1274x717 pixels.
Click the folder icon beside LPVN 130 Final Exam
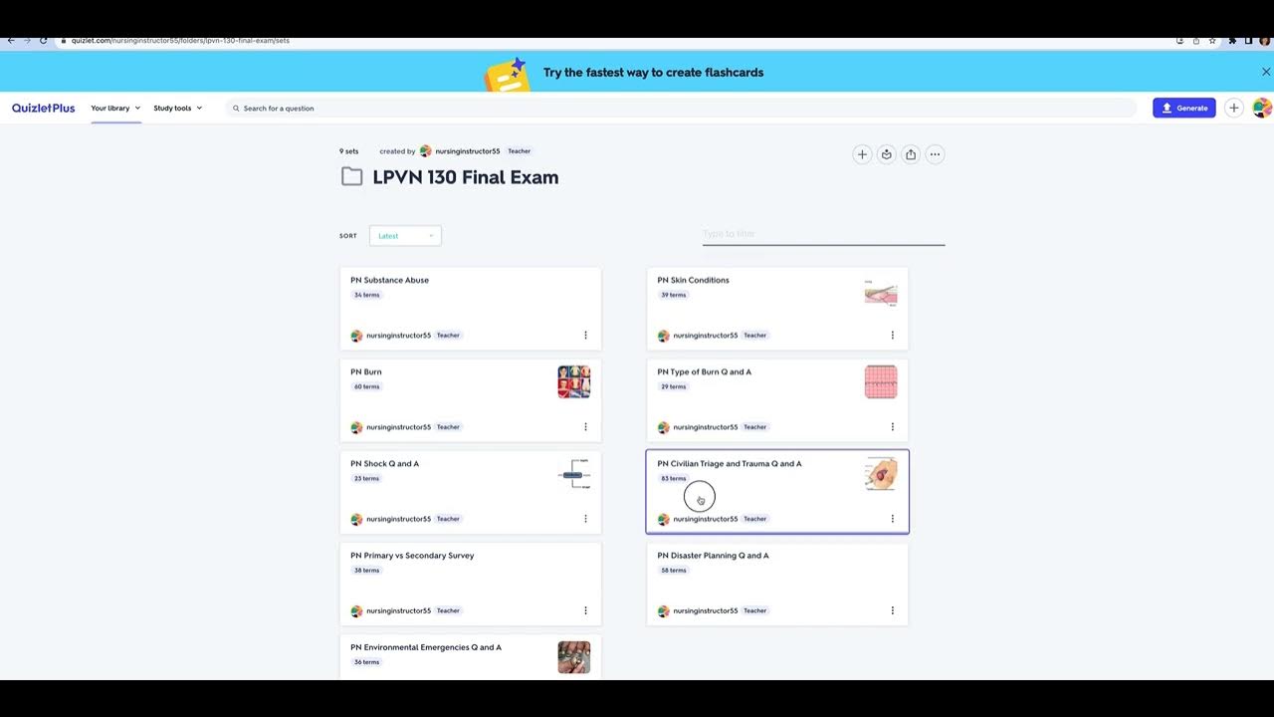coord(352,177)
